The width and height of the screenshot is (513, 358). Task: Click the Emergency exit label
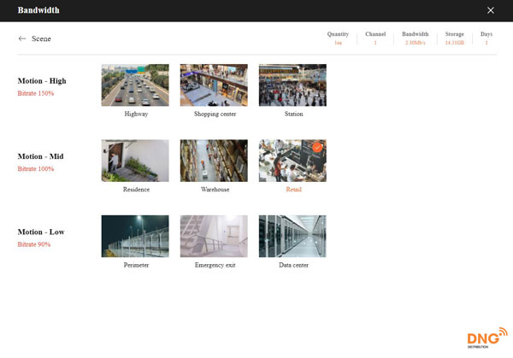215,265
